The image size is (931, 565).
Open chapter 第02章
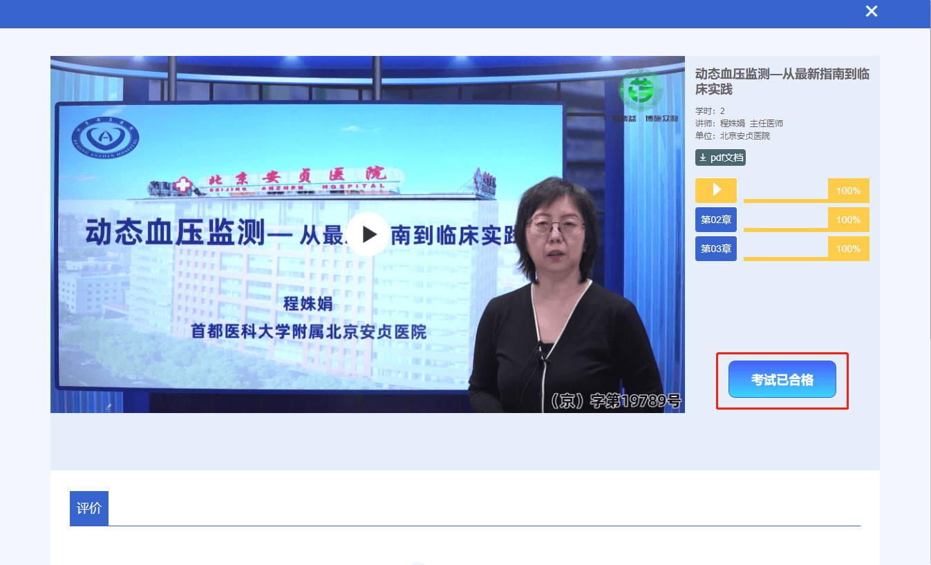coord(716,220)
